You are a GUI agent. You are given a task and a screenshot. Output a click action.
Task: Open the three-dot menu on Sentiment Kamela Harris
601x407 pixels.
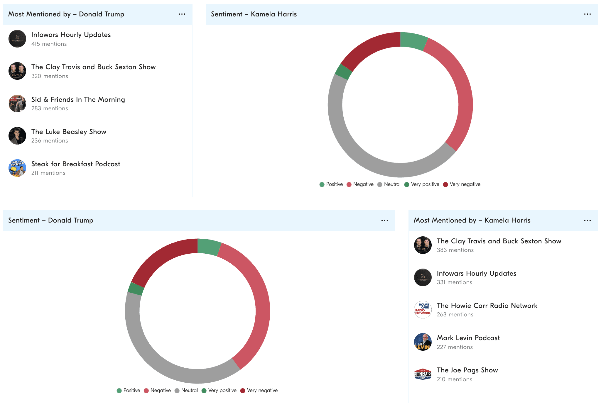pyautogui.click(x=587, y=14)
